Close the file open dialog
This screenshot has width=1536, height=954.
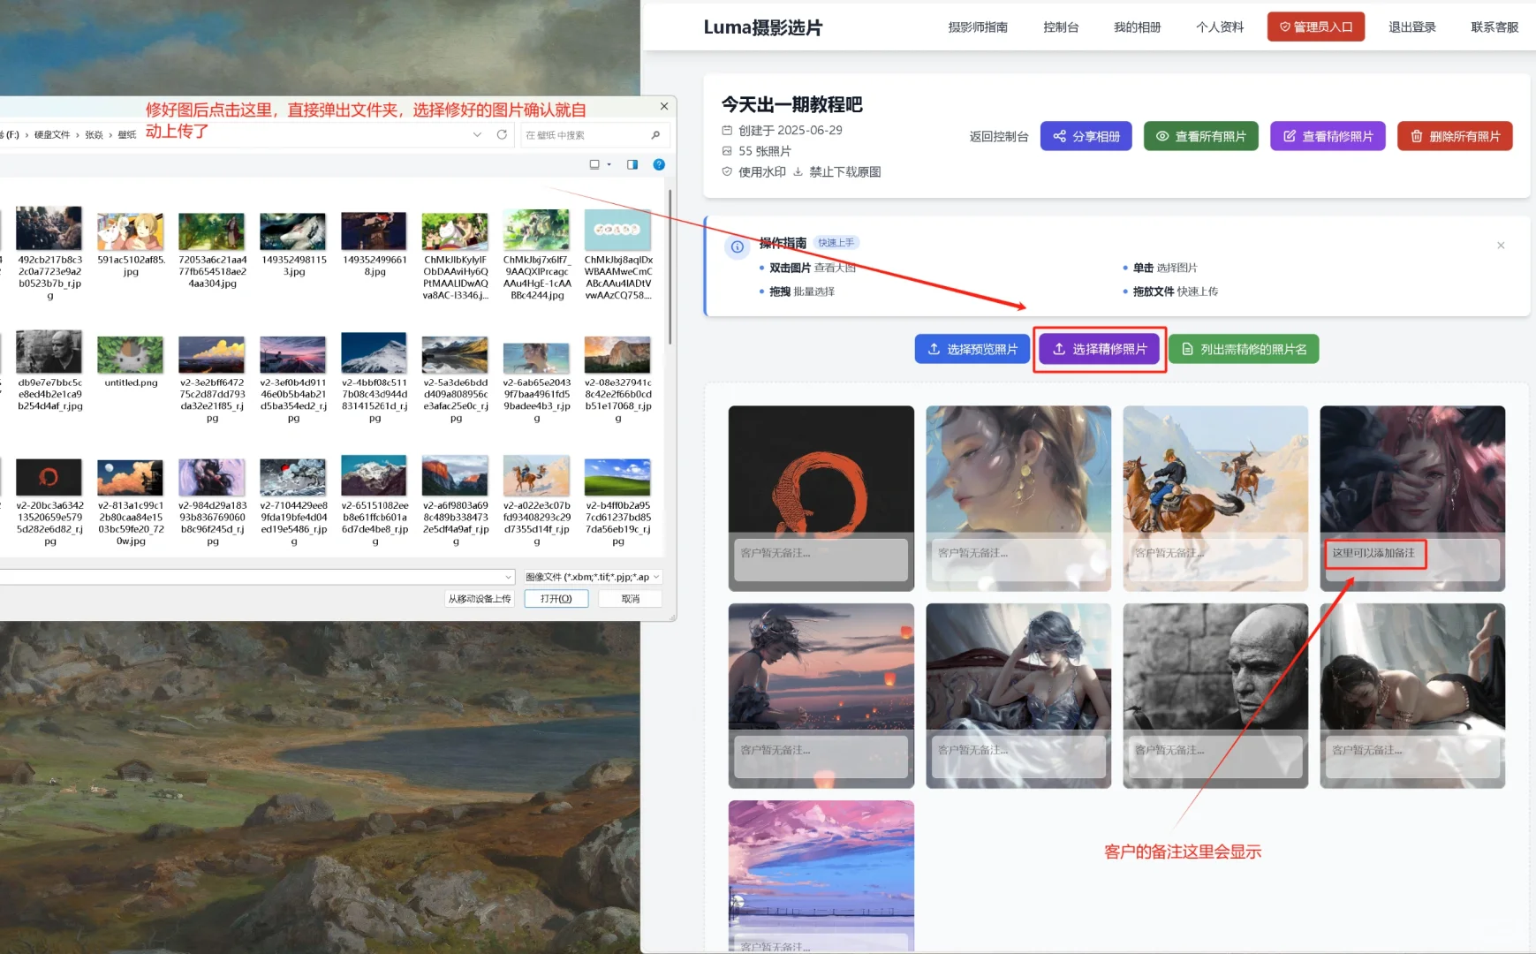tap(664, 106)
